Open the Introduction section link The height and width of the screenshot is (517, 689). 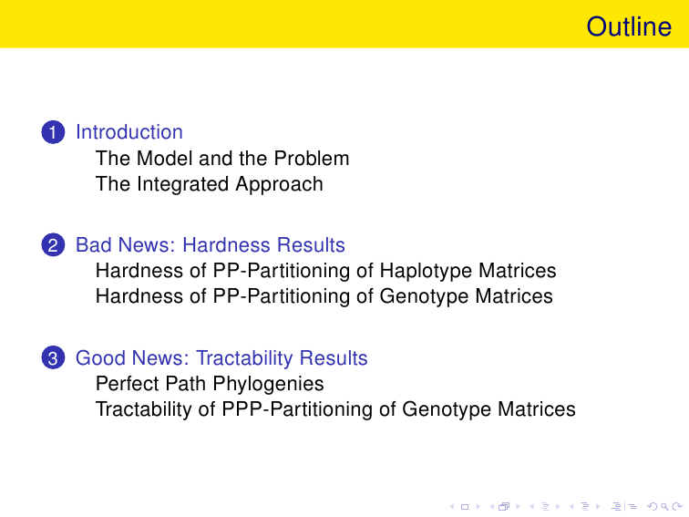129,132
